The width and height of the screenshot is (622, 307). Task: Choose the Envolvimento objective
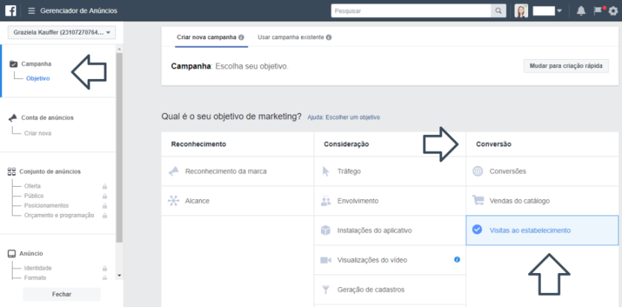click(x=390, y=201)
